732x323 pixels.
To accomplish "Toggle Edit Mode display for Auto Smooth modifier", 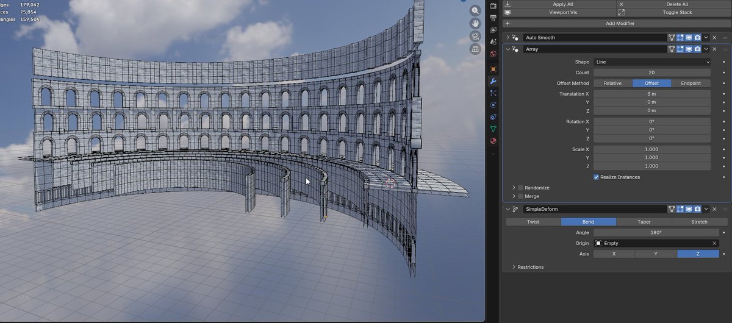I will [680, 38].
